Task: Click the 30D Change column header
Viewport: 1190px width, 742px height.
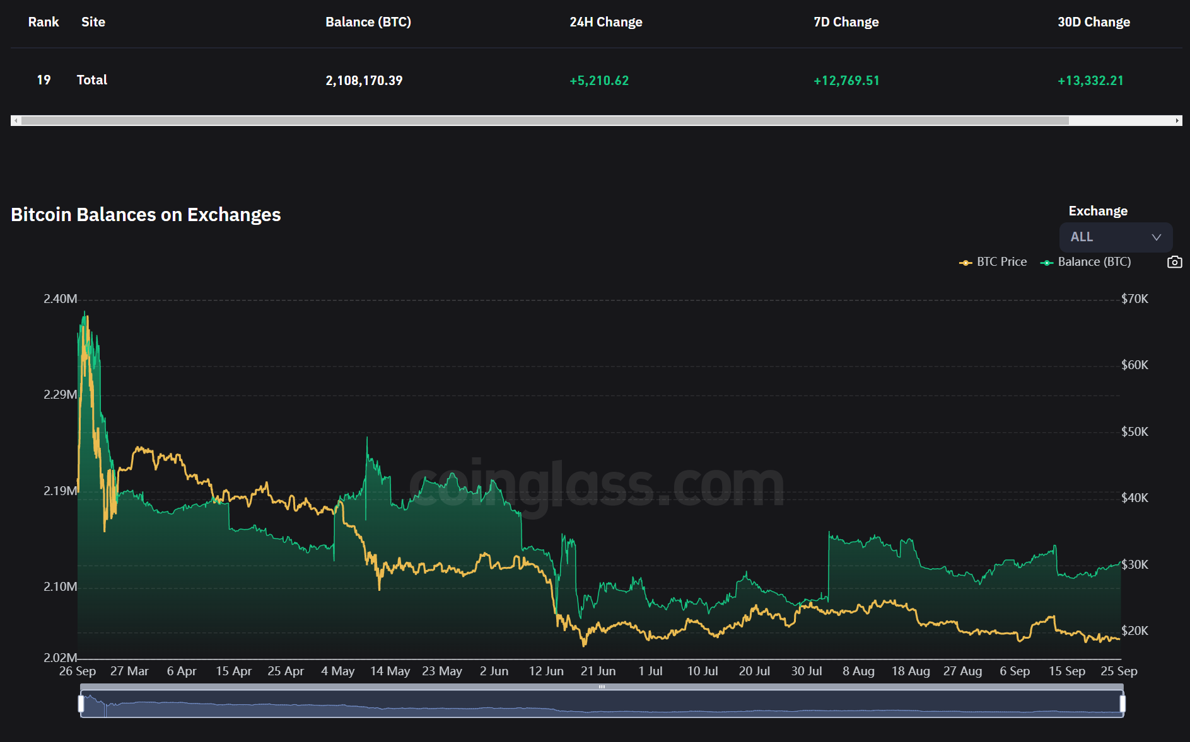Action: 1094,21
